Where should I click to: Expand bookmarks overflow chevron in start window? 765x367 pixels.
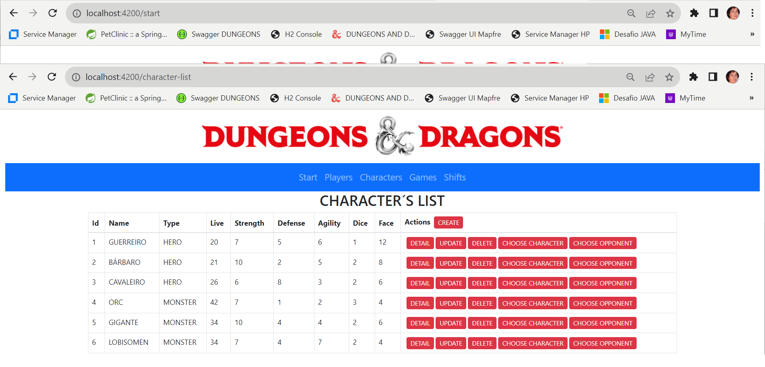click(752, 34)
